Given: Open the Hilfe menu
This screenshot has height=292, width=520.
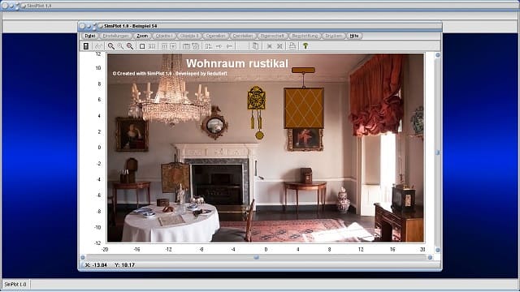Looking at the screenshot, I should [354, 36].
